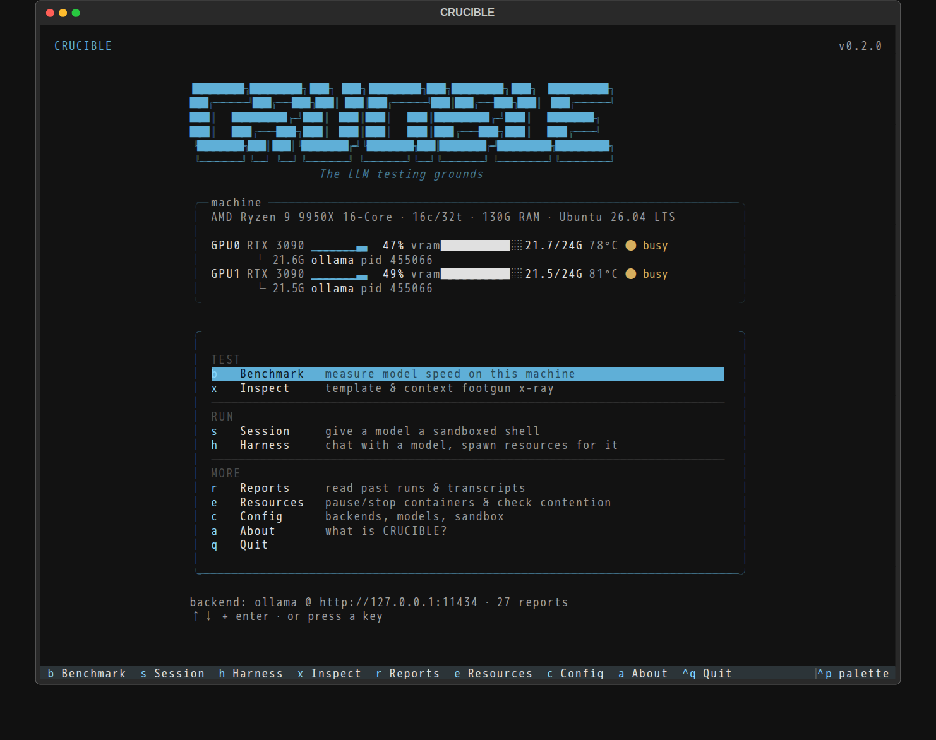The height and width of the screenshot is (740, 936).
Task: Click the yellow busy status dot for GPU0
Action: click(630, 246)
